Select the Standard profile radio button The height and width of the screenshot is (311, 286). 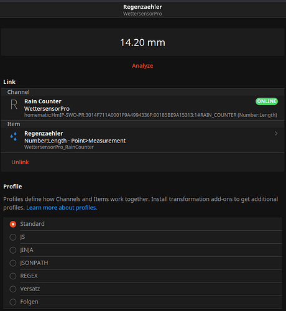(x=13, y=224)
